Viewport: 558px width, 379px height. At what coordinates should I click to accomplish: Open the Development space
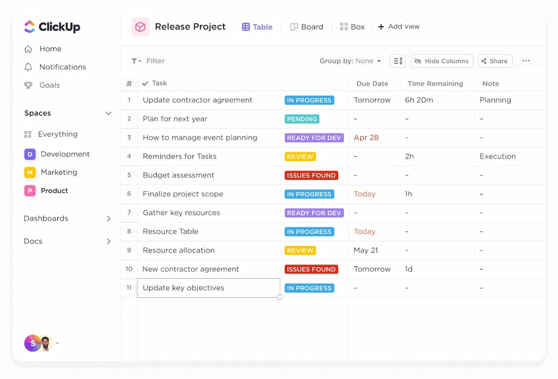65,154
